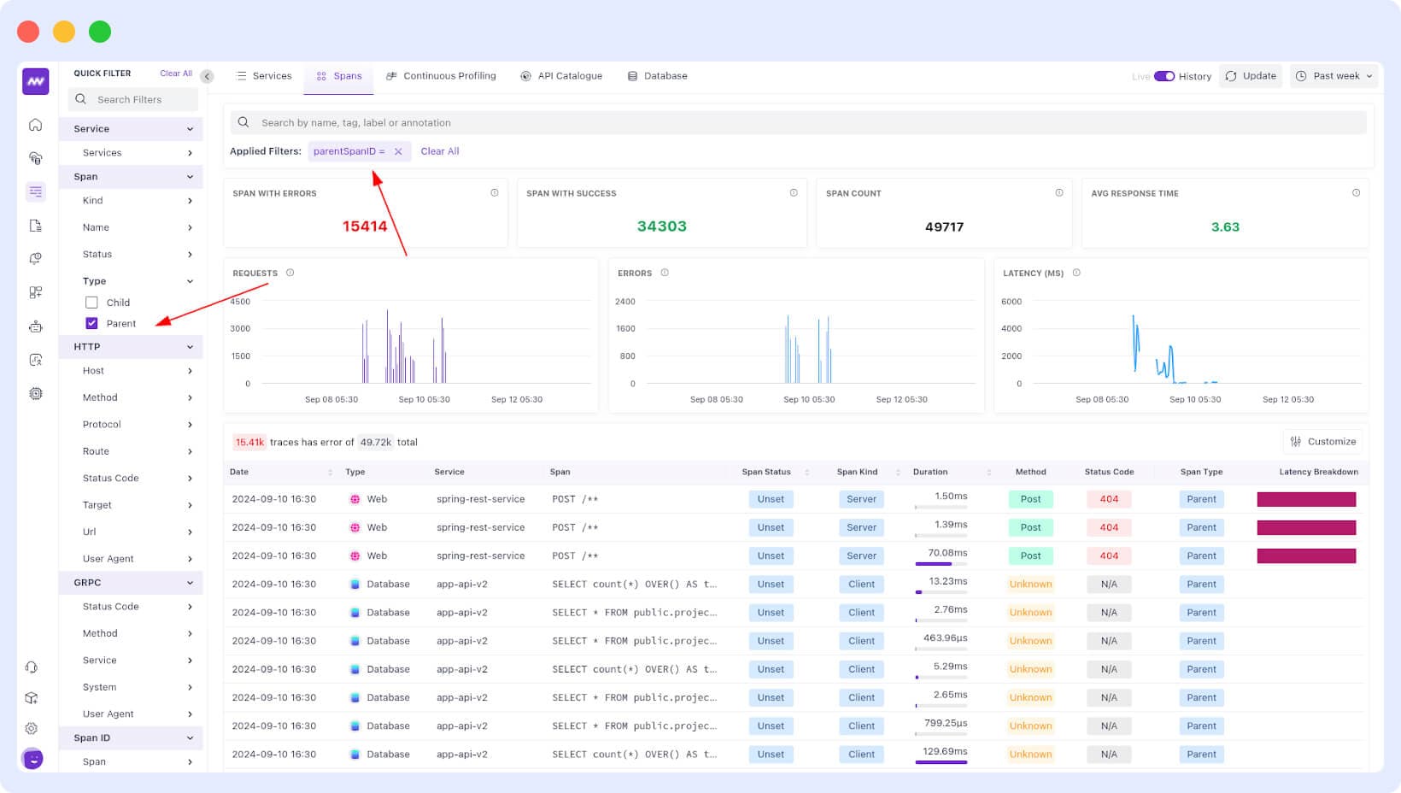The width and height of the screenshot is (1401, 793).
Task: Remove the parentSpanID filter with X
Action: pyautogui.click(x=398, y=151)
